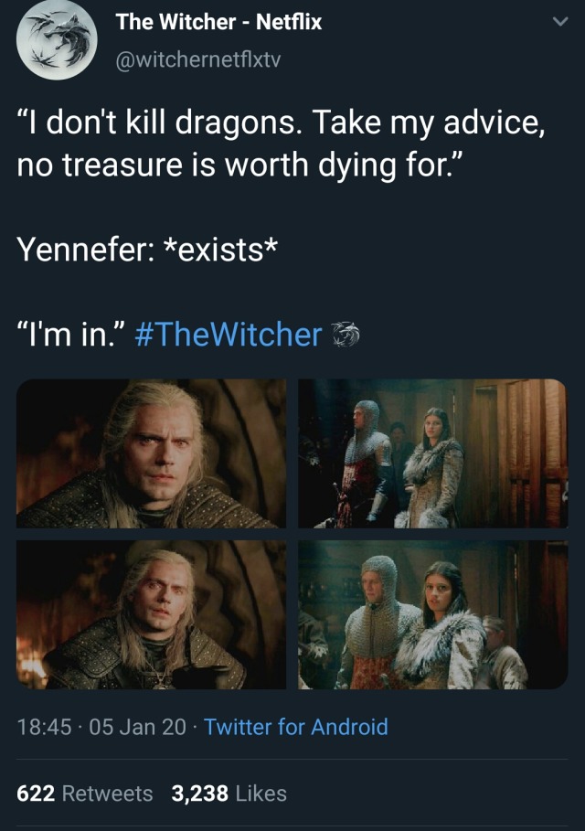Image resolution: width=585 pixels, height=831 pixels.
Task: Visit the @witchernetflxtv handle
Action: pyautogui.click(x=198, y=59)
